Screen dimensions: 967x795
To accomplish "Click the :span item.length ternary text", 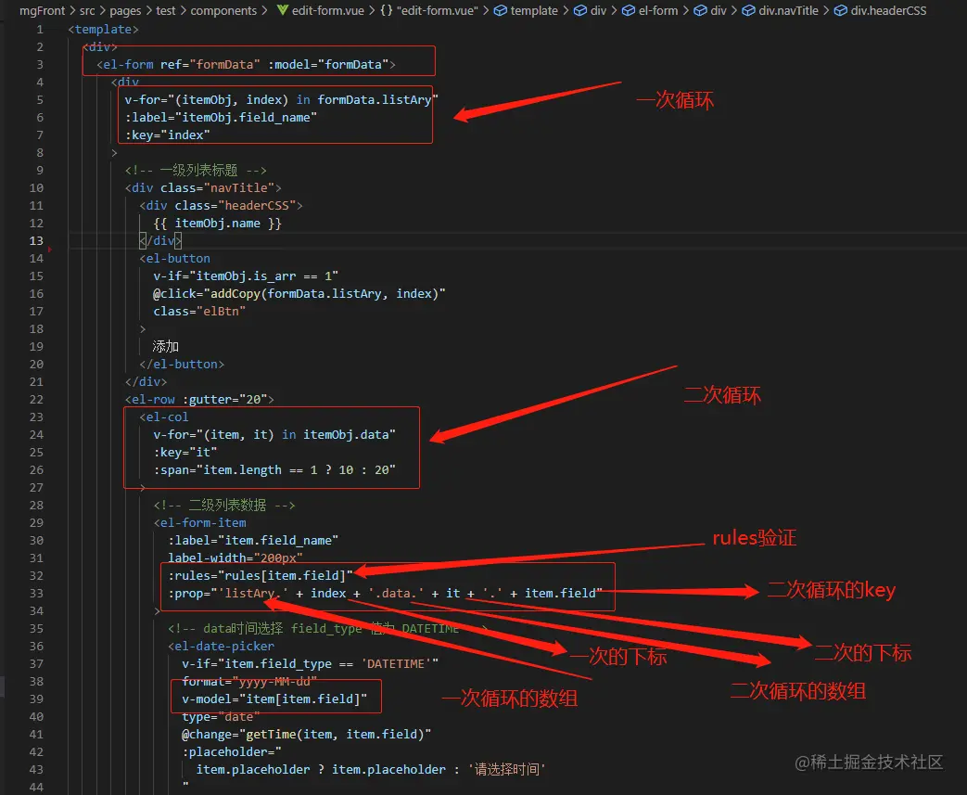I will coord(274,469).
